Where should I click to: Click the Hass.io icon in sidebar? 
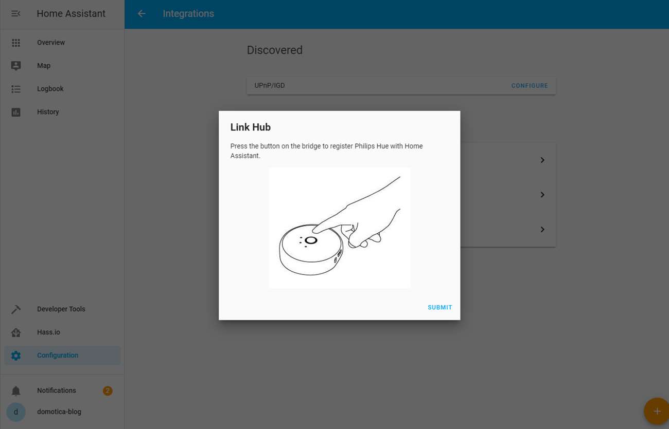(x=16, y=332)
